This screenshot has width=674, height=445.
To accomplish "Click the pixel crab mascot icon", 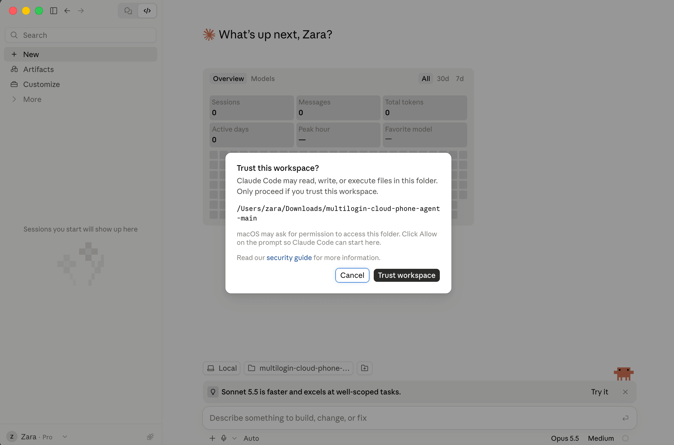I will (623, 374).
